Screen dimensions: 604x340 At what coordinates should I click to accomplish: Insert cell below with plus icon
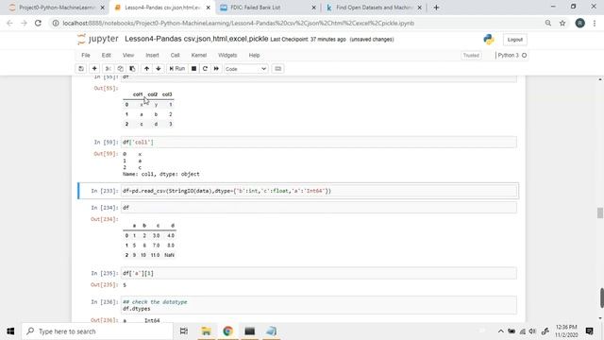coord(94,69)
